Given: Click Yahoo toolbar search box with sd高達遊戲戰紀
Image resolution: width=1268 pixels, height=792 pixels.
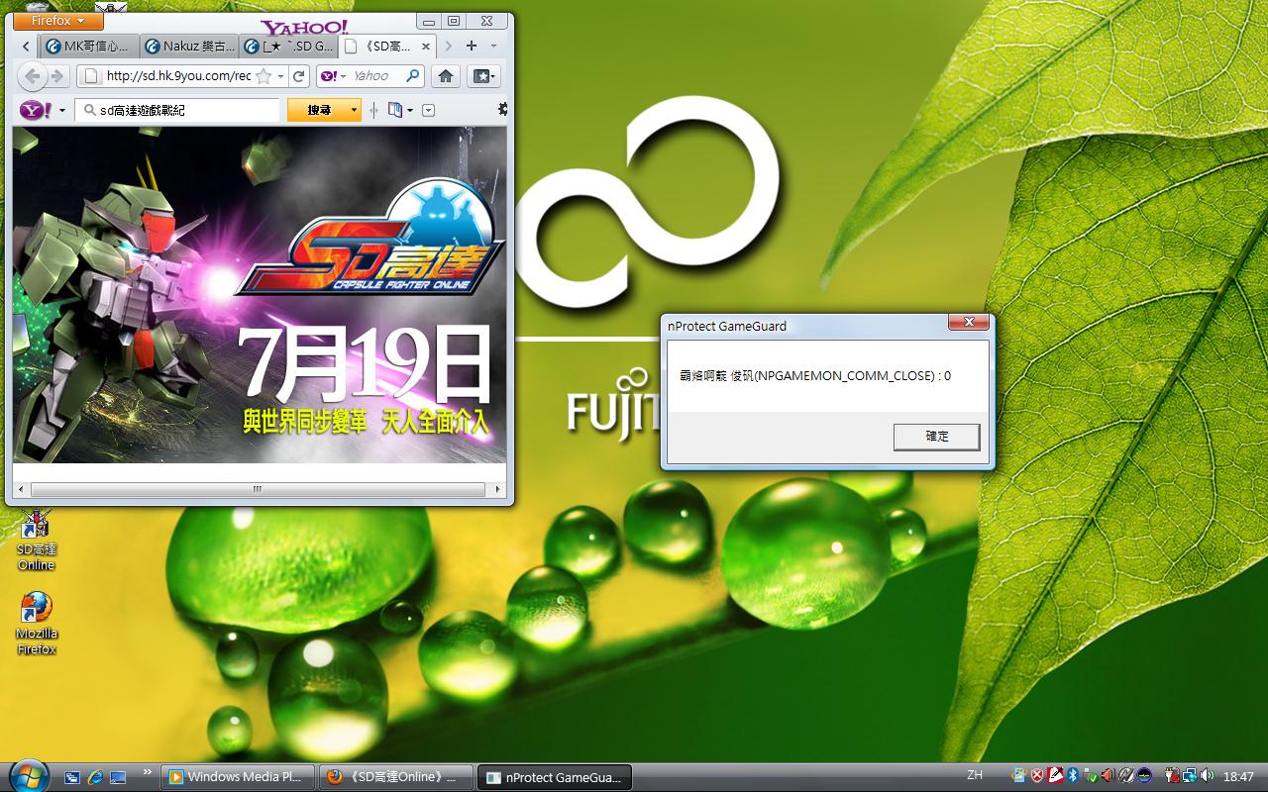Looking at the screenshot, I should click(x=178, y=110).
